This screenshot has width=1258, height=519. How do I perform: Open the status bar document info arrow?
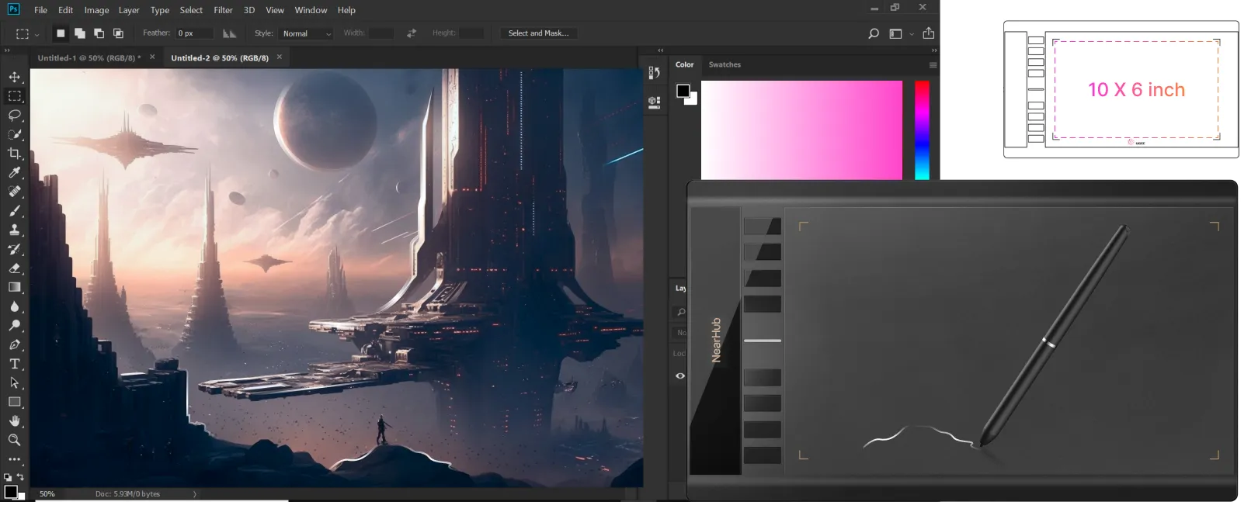pyautogui.click(x=194, y=494)
